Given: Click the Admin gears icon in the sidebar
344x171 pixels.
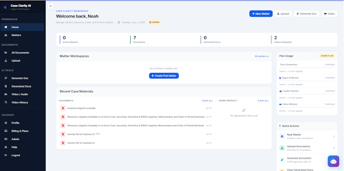Looking at the screenshot, I should click(x=6, y=139).
